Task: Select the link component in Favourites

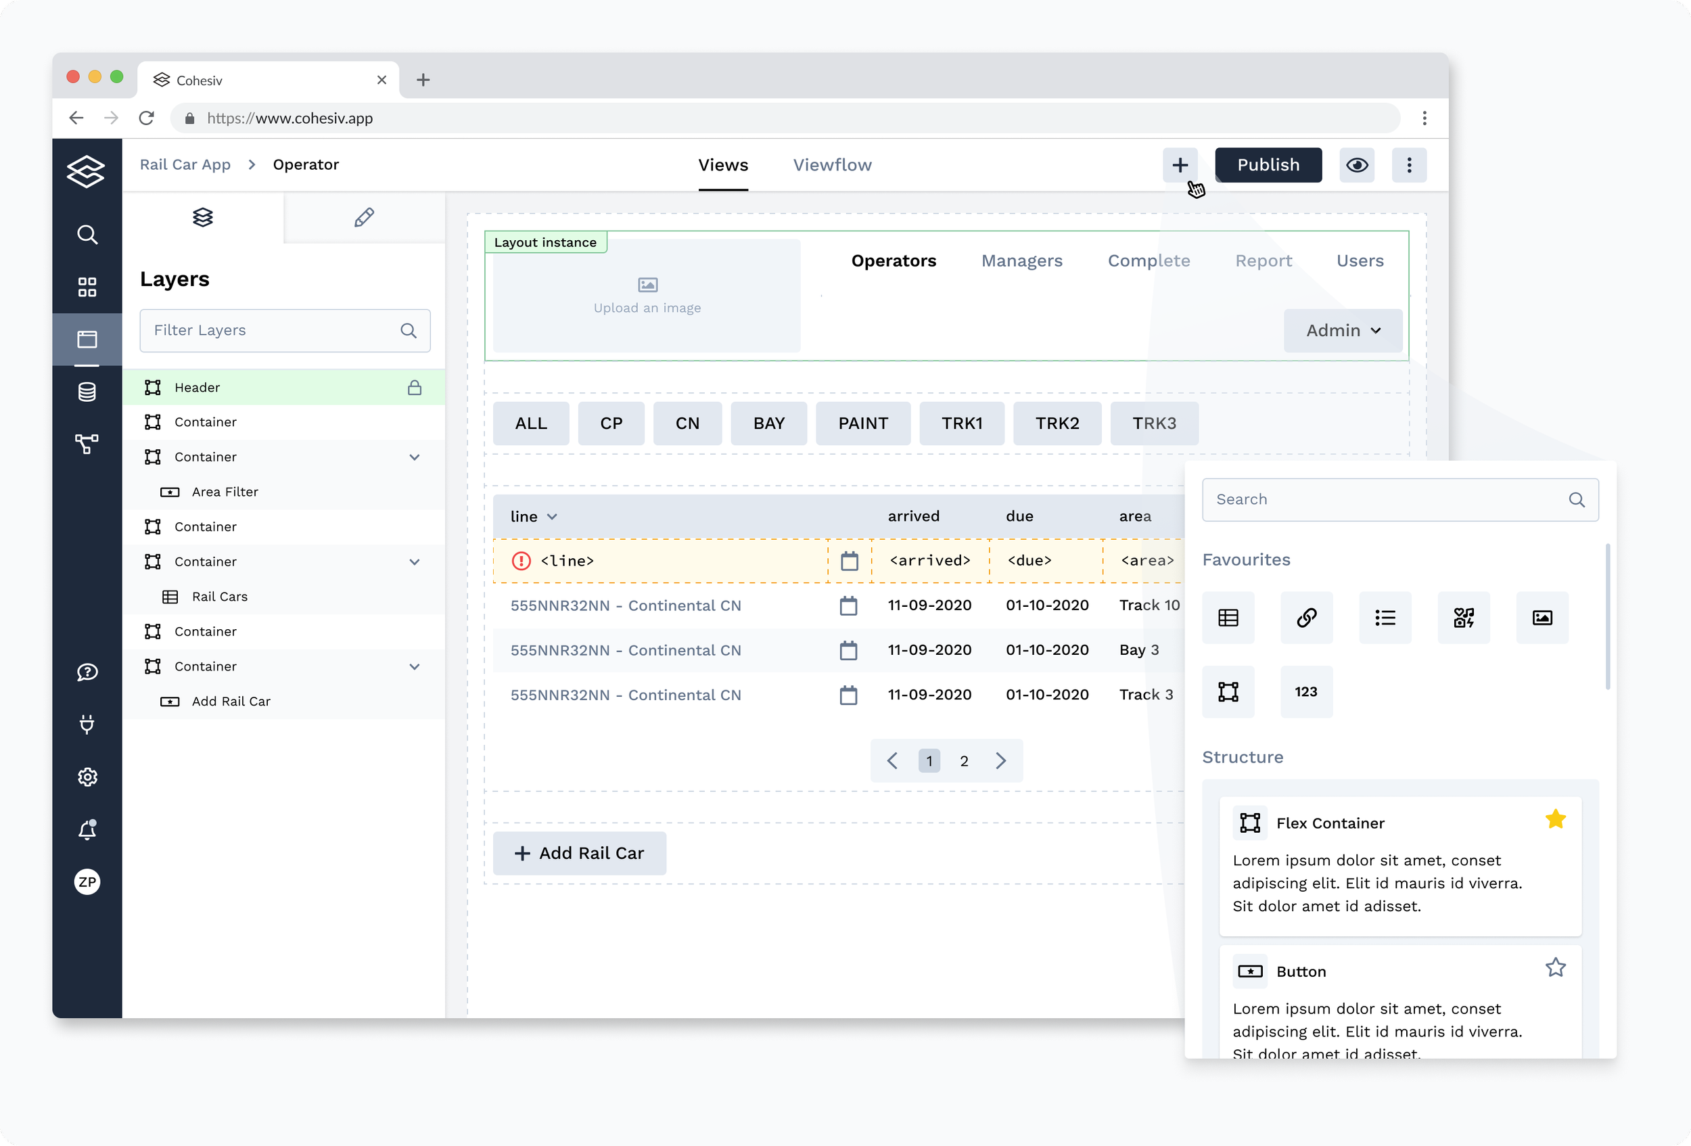Action: (1306, 618)
